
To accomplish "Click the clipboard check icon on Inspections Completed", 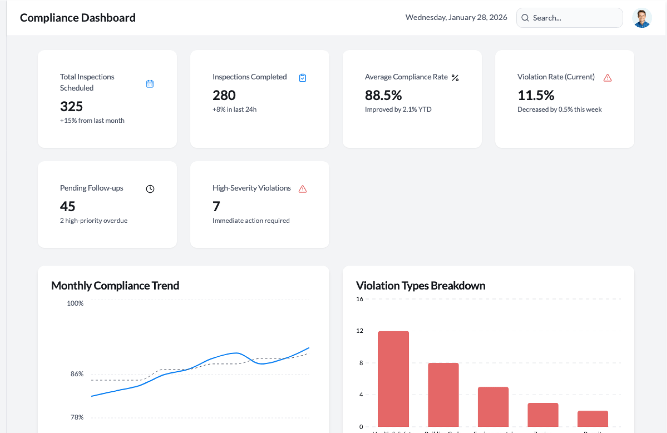I will point(303,78).
